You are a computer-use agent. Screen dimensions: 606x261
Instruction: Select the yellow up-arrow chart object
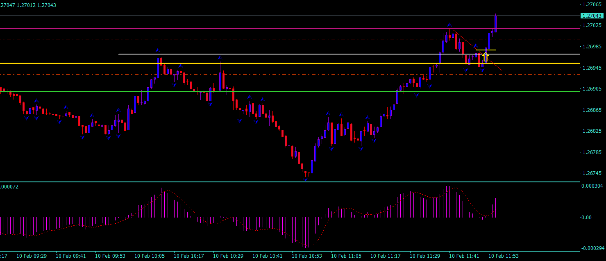tap(486, 57)
